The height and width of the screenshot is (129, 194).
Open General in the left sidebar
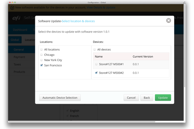click(x=22, y=49)
